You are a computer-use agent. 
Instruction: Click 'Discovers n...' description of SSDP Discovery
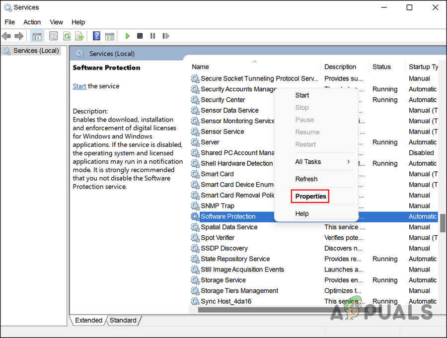343,248
